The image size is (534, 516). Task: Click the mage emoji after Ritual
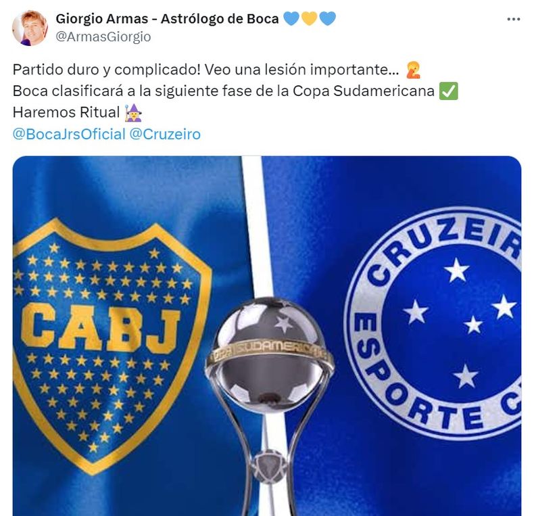[133, 112]
